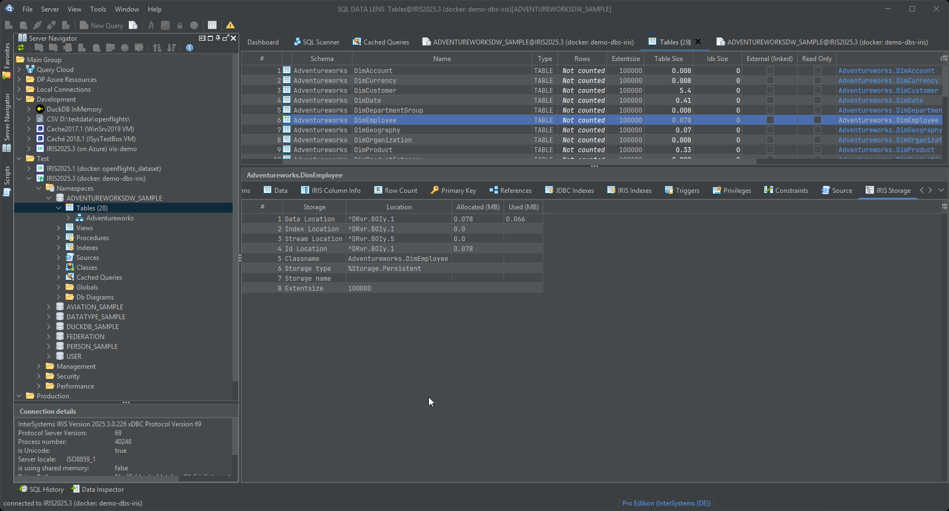Close the Tables (28) tab

pyautogui.click(x=698, y=42)
